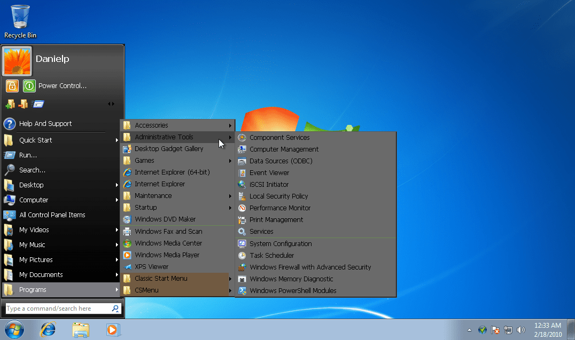Screen dimensions: 575x340
Task: Expand the Maintenance submenu arrow
Action: pos(230,196)
